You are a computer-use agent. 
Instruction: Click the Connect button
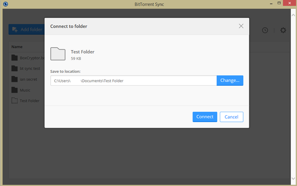tap(205, 117)
